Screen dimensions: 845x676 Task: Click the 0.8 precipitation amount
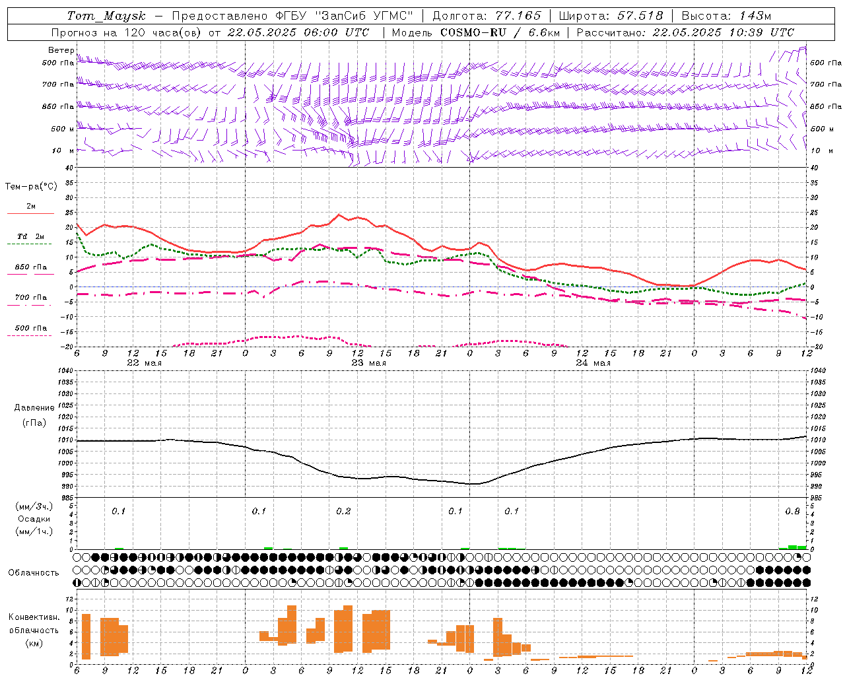click(792, 512)
